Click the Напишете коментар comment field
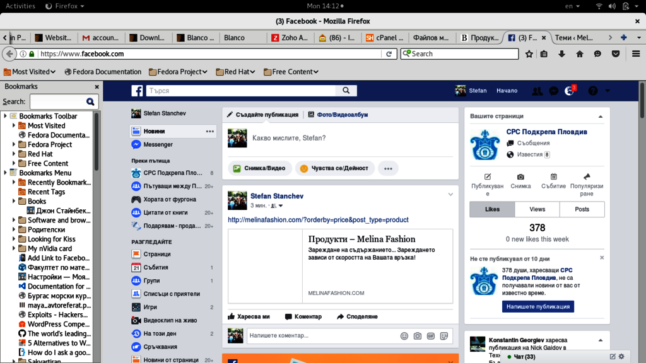 tap(321, 336)
